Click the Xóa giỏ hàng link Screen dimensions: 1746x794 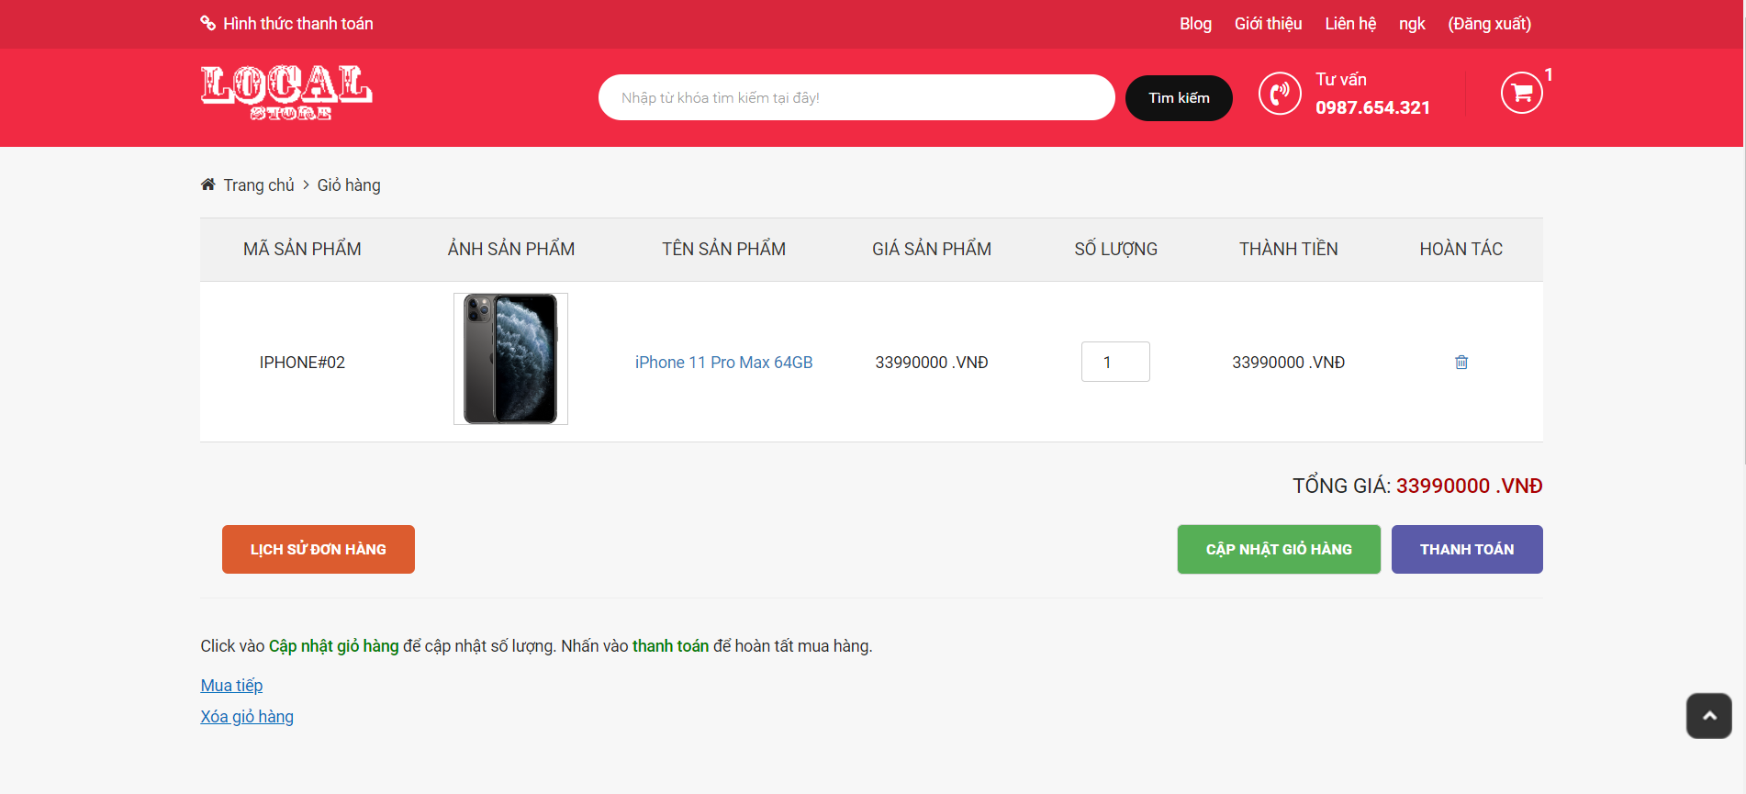tap(247, 717)
